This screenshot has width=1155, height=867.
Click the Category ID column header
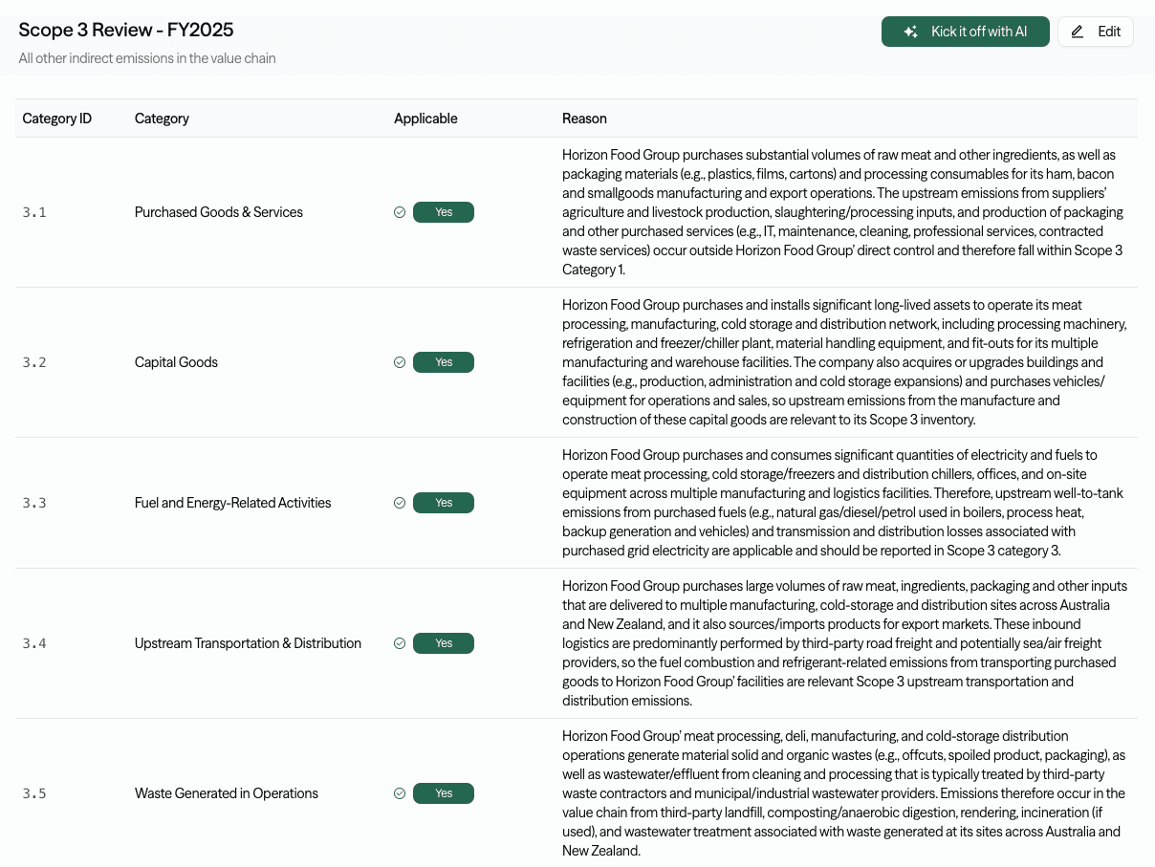pos(56,119)
